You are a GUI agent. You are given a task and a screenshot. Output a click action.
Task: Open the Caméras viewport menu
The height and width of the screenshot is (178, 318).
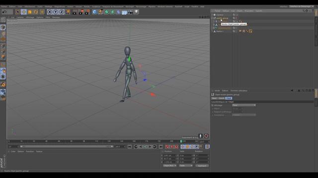pos(20,17)
